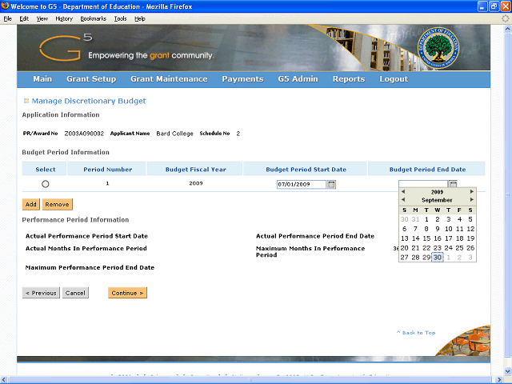
Task: Open the Bookmarks menu
Action: click(x=94, y=18)
